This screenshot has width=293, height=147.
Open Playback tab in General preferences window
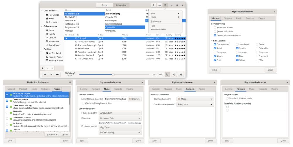(228, 18)
